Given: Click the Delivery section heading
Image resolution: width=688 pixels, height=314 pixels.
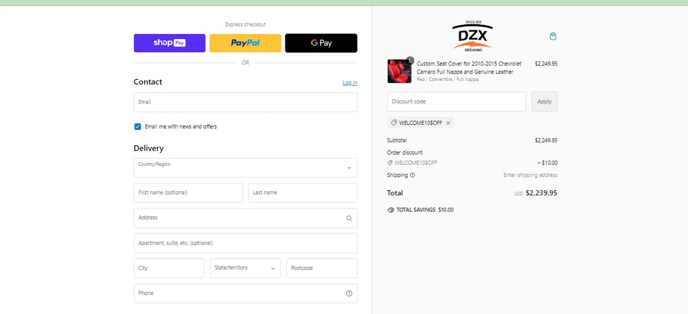Looking at the screenshot, I should coord(149,148).
